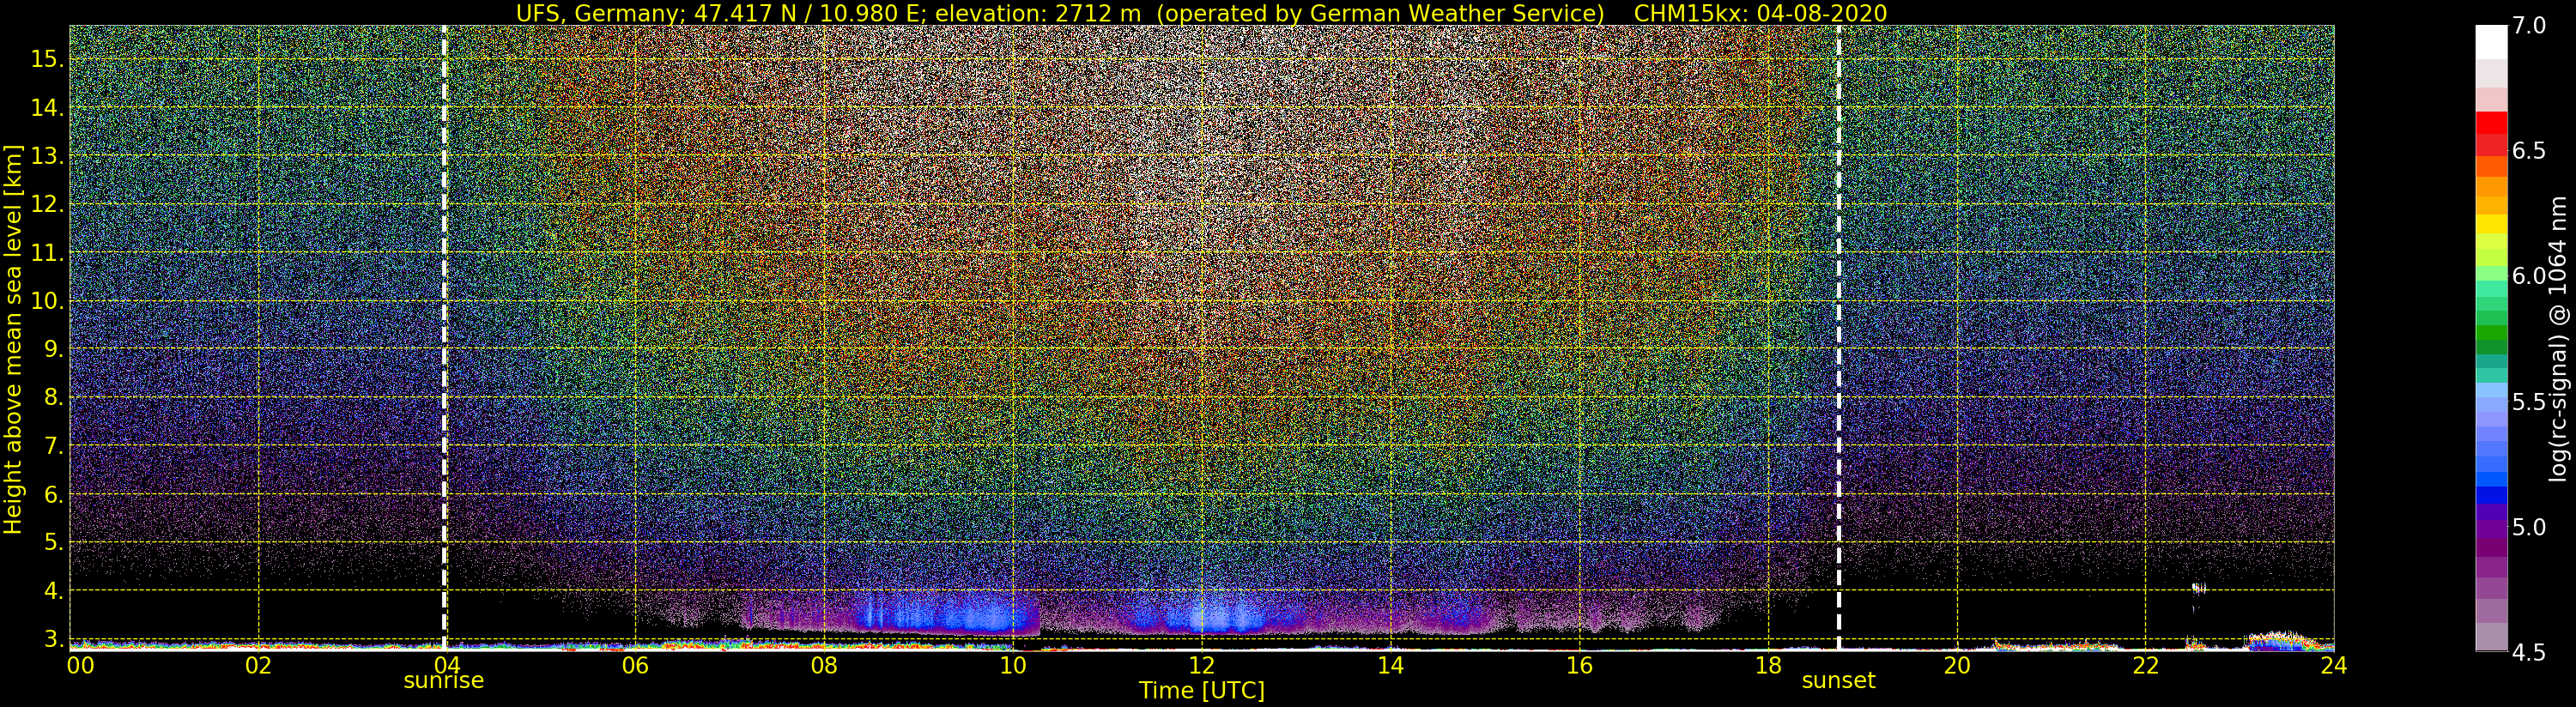Click height tick '5.'
This screenshot has height=707, width=2576.
pyautogui.click(x=54, y=542)
